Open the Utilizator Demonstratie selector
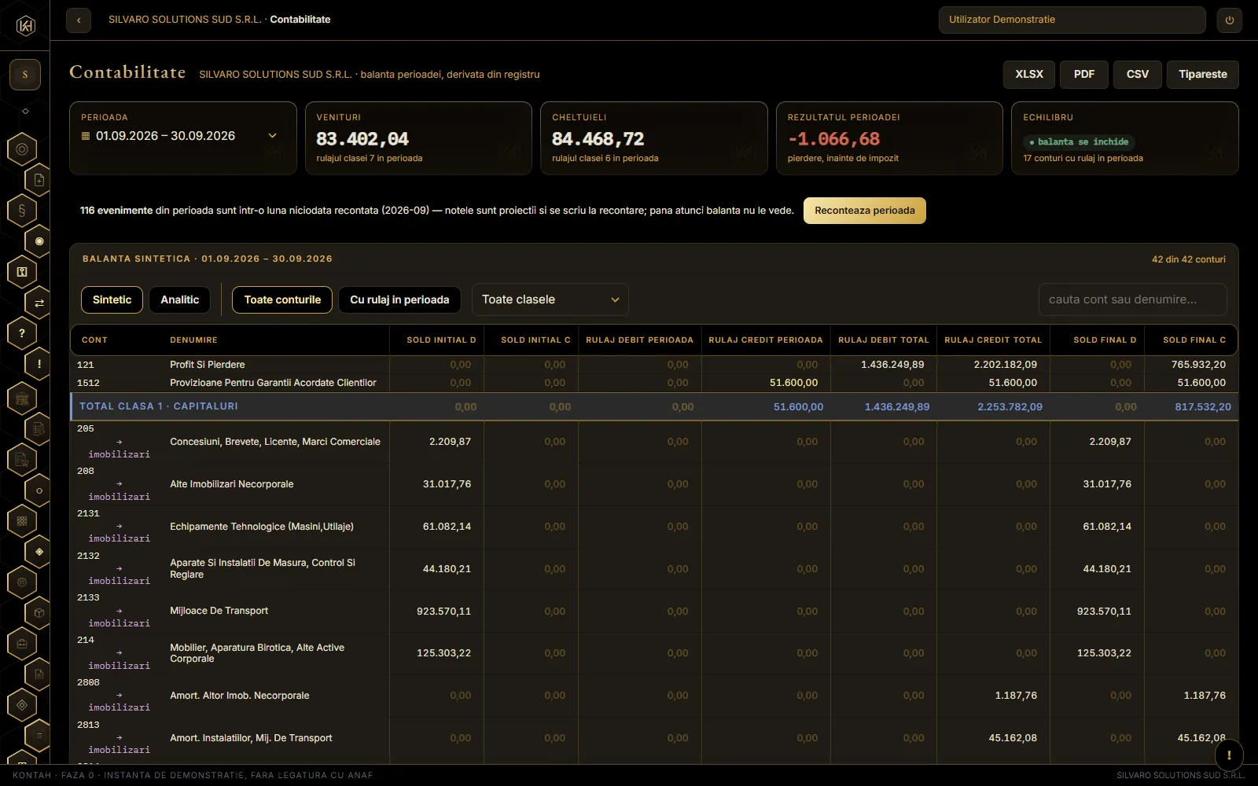 (1072, 20)
